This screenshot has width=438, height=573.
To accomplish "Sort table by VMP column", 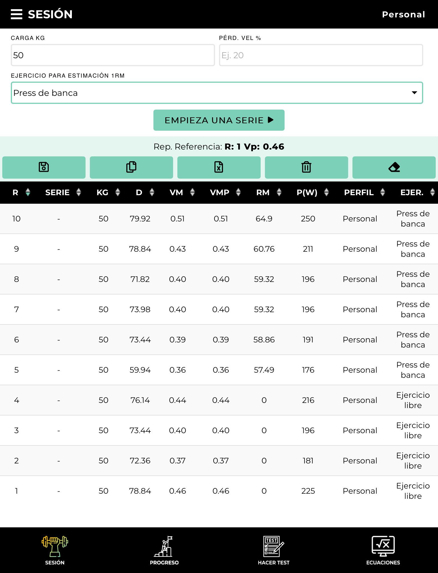I will click(x=225, y=193).
